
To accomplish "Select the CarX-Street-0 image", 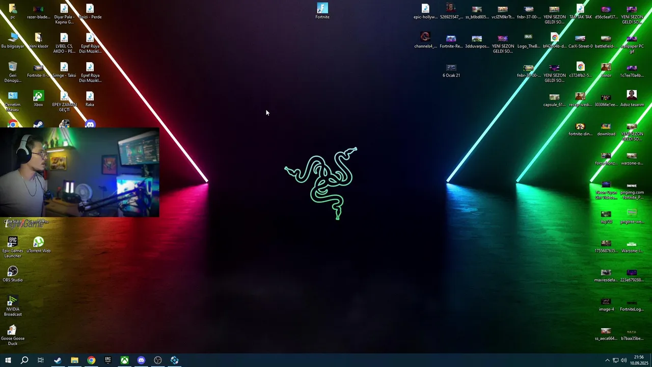I will click(581, 41).
